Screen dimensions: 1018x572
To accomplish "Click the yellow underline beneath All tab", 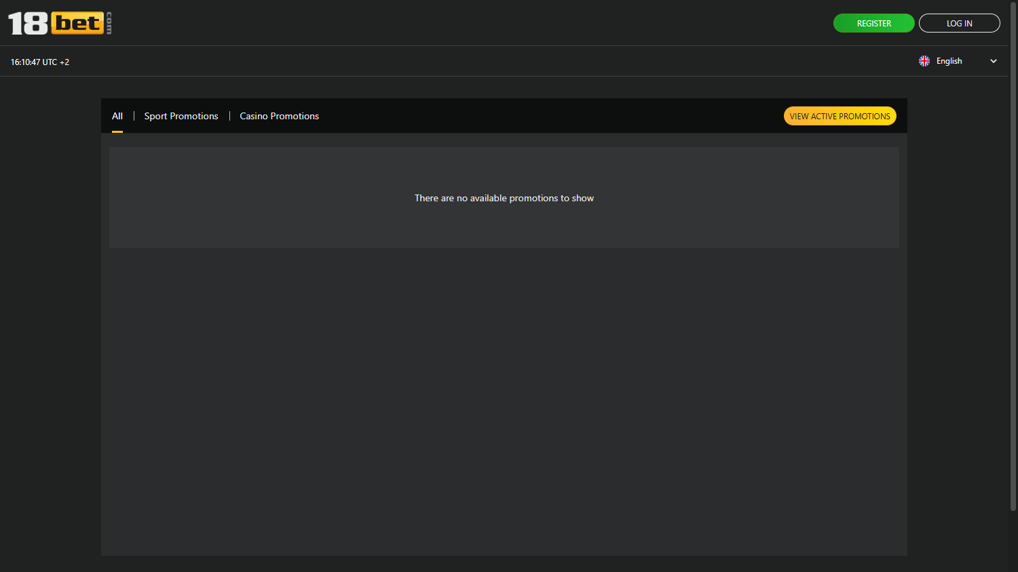I will tap(117, 131).
